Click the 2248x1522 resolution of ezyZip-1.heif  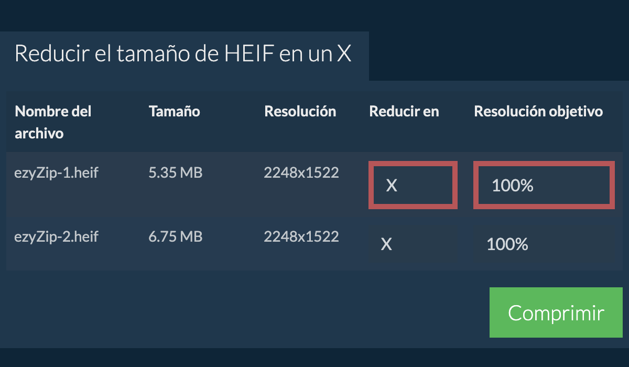tap(301, 172)
